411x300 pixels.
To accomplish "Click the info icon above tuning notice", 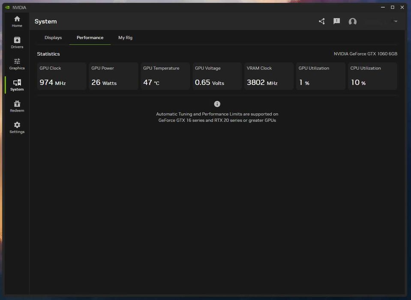I will point(217,104).
